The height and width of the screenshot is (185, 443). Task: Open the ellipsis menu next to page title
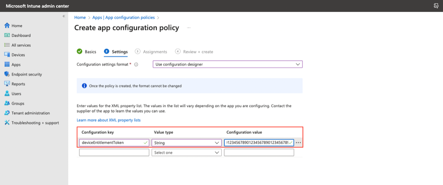189,28
